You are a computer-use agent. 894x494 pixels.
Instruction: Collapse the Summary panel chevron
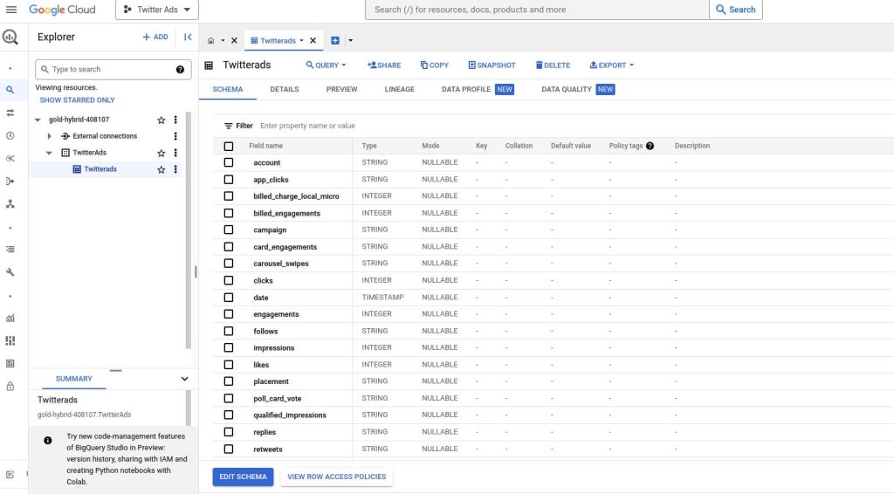click(185, 379)
